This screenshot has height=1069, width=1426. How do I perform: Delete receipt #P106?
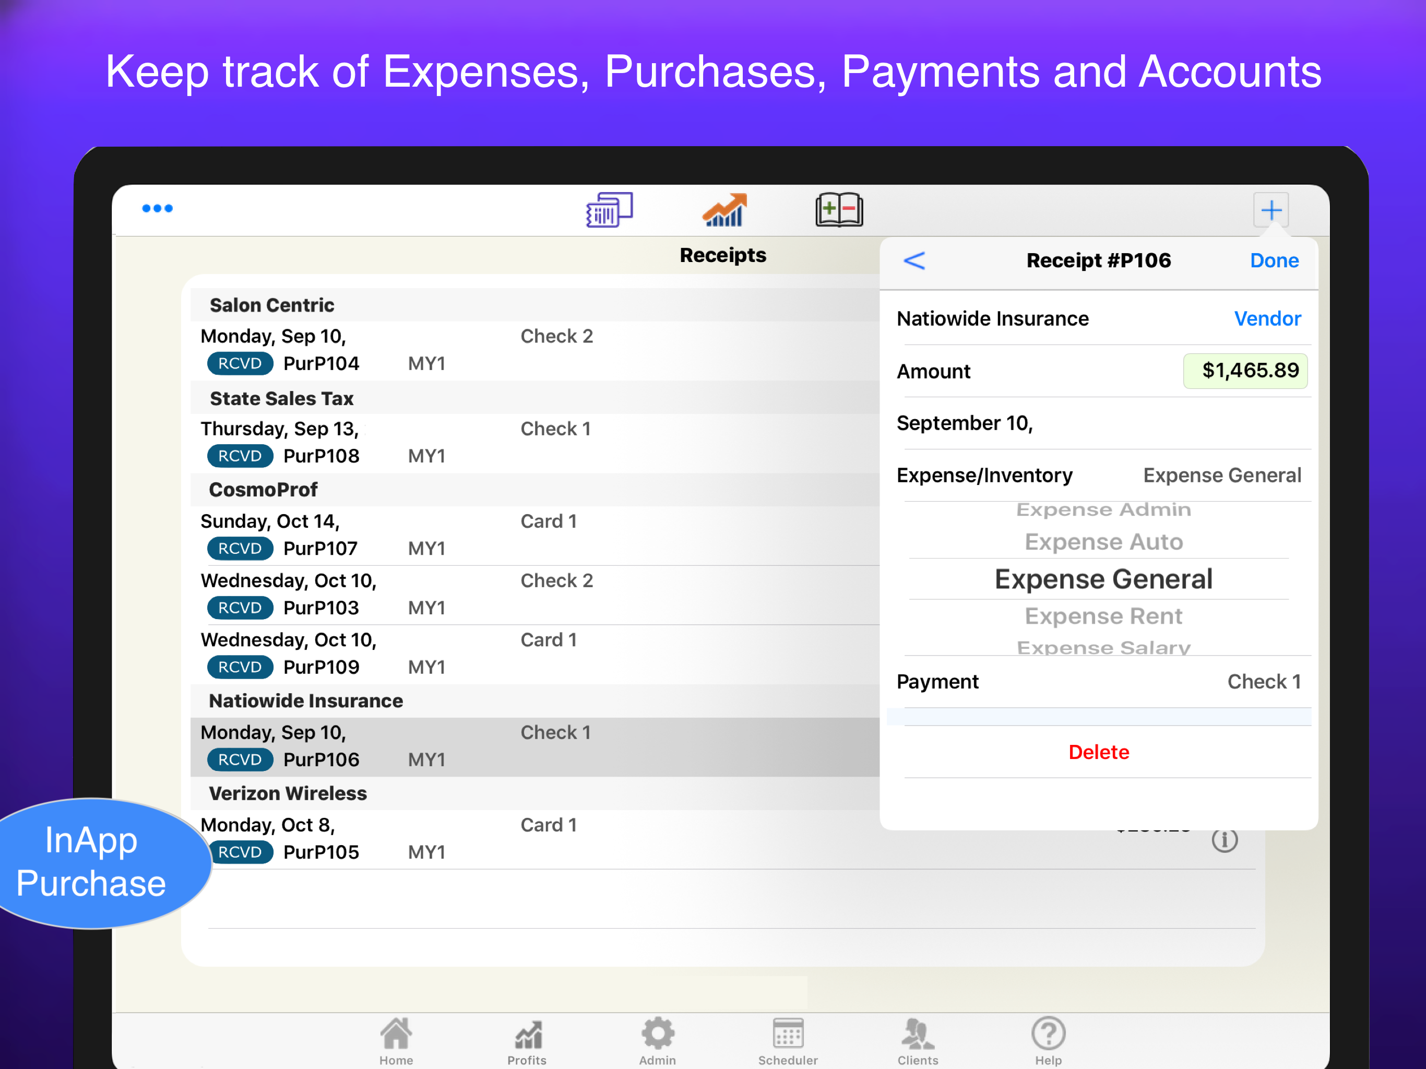point(1099,752)
